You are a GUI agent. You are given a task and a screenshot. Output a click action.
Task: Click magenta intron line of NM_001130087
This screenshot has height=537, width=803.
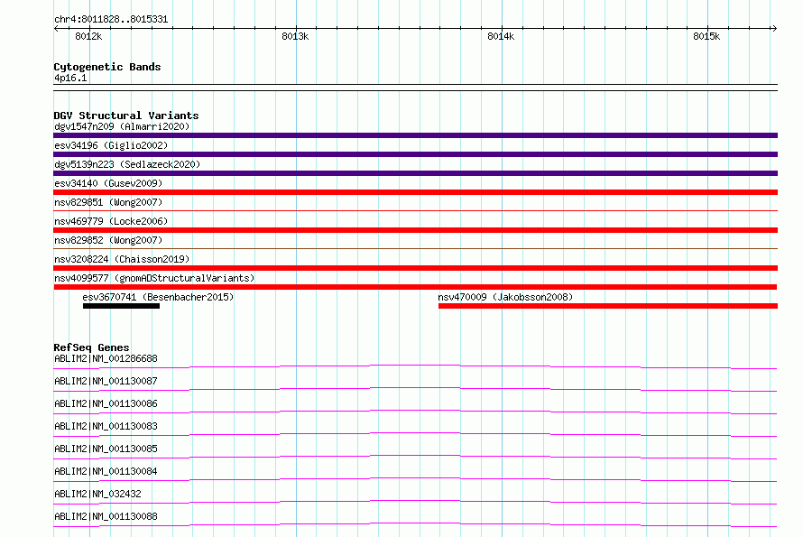[415, 389]
